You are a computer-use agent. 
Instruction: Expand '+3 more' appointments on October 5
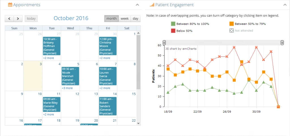(x=67, y=88)
